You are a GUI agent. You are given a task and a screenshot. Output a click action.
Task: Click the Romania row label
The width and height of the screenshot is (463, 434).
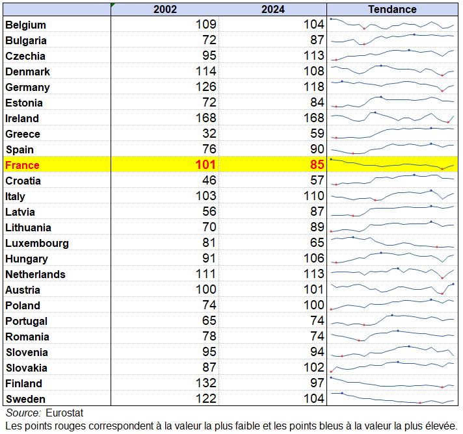point(27,337)
